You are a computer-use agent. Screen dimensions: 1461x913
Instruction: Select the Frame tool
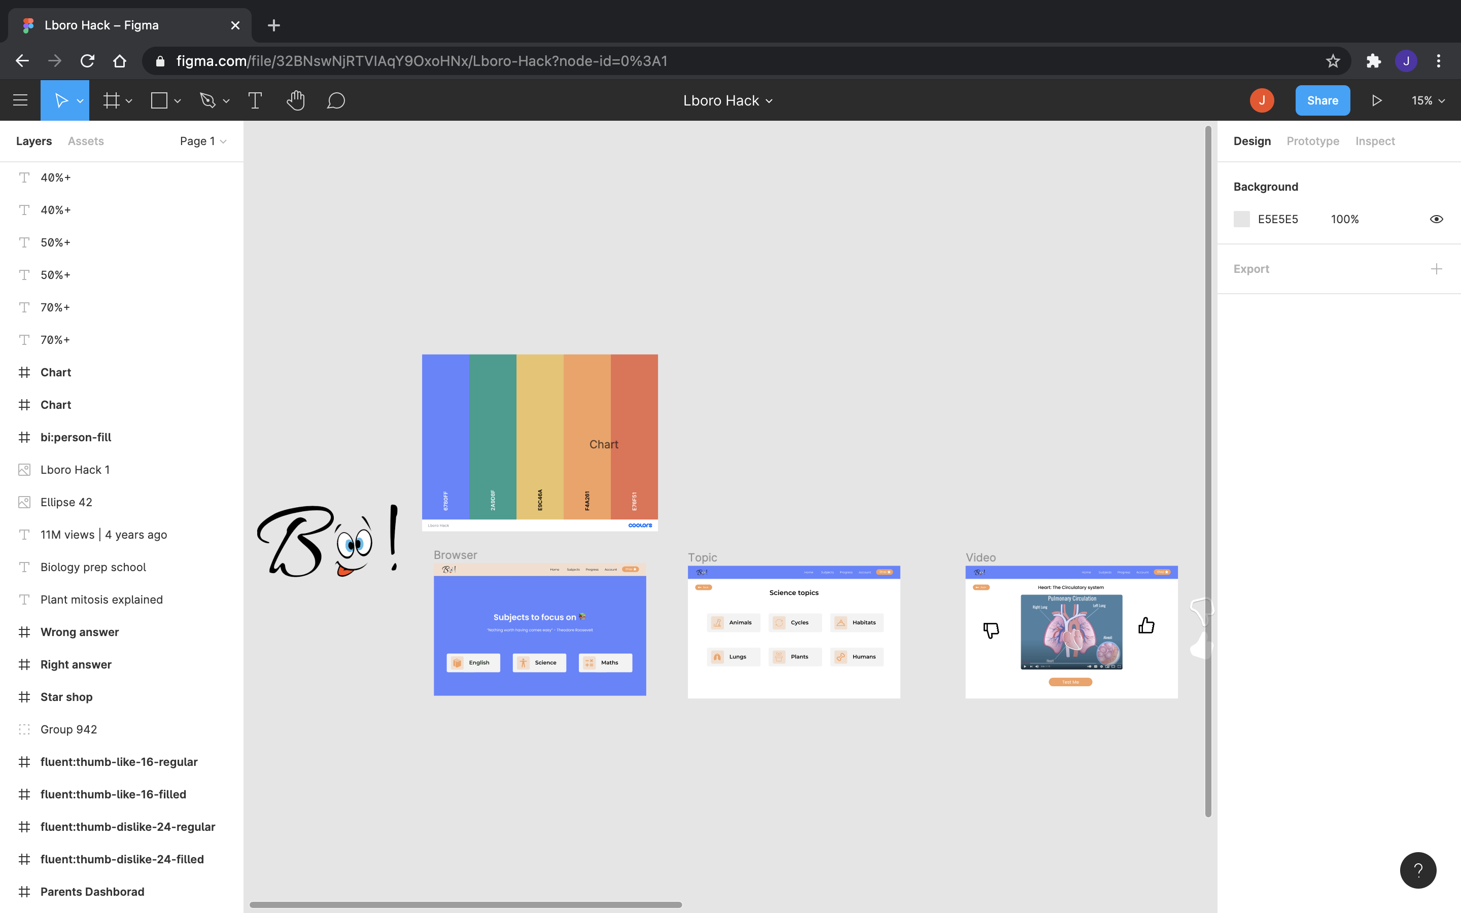(111, 100)
